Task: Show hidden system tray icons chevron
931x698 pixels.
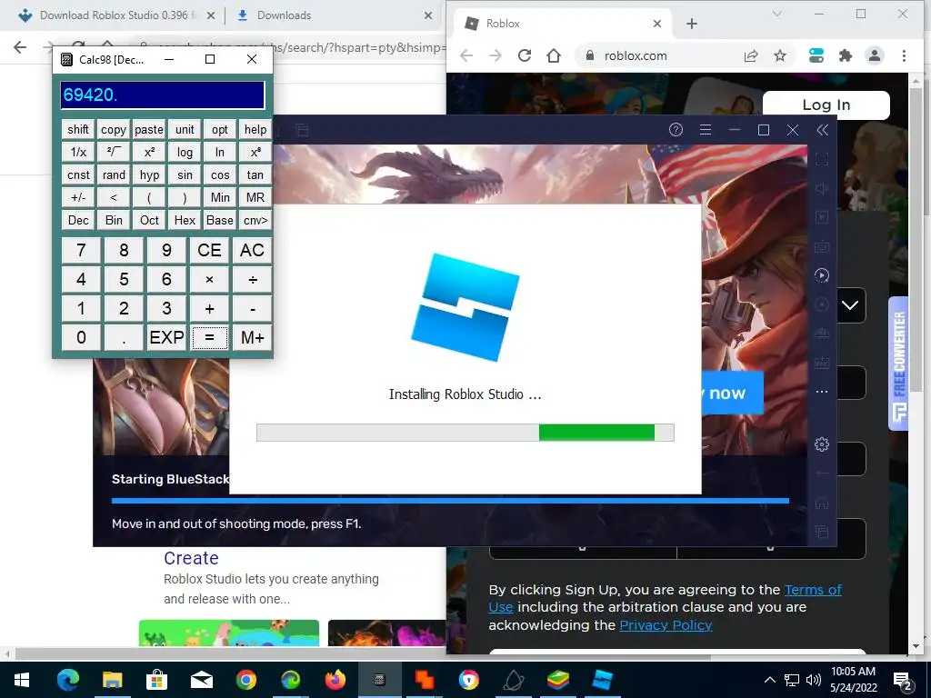Action: click(769, 680)
